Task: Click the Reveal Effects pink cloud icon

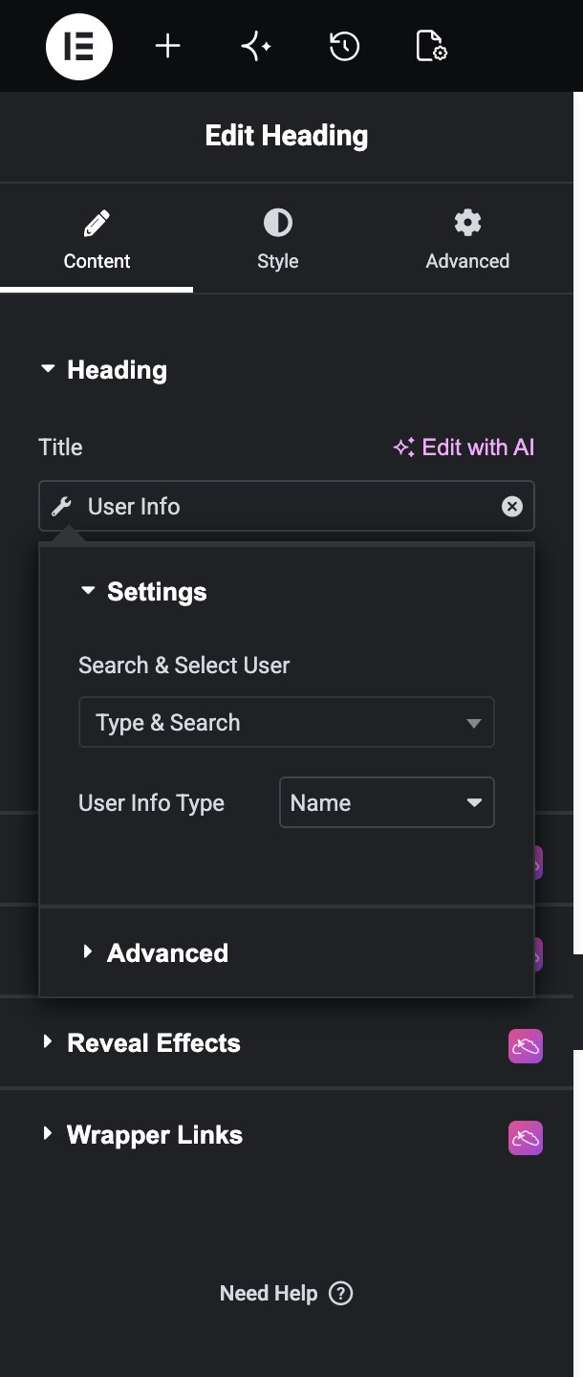Action: click(x=526, y=1046)
